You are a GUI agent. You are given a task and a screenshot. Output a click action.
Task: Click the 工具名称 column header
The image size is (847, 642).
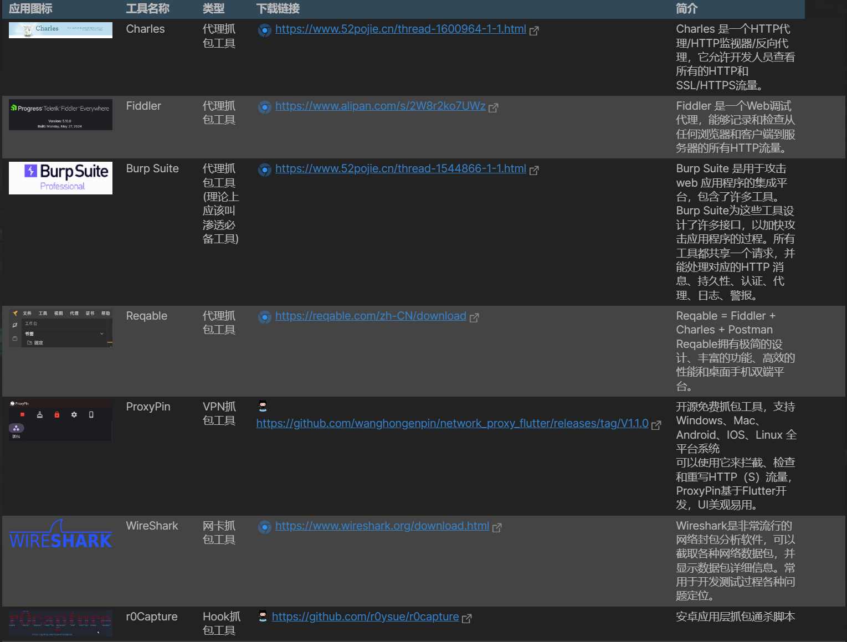point(148,9)
